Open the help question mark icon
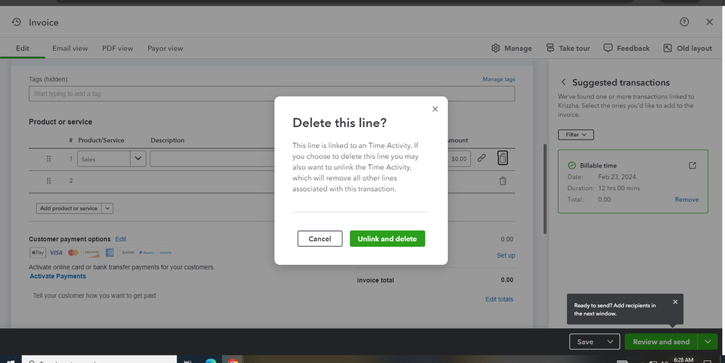Screen dimensions: 725x363 (x=684, y=22)
